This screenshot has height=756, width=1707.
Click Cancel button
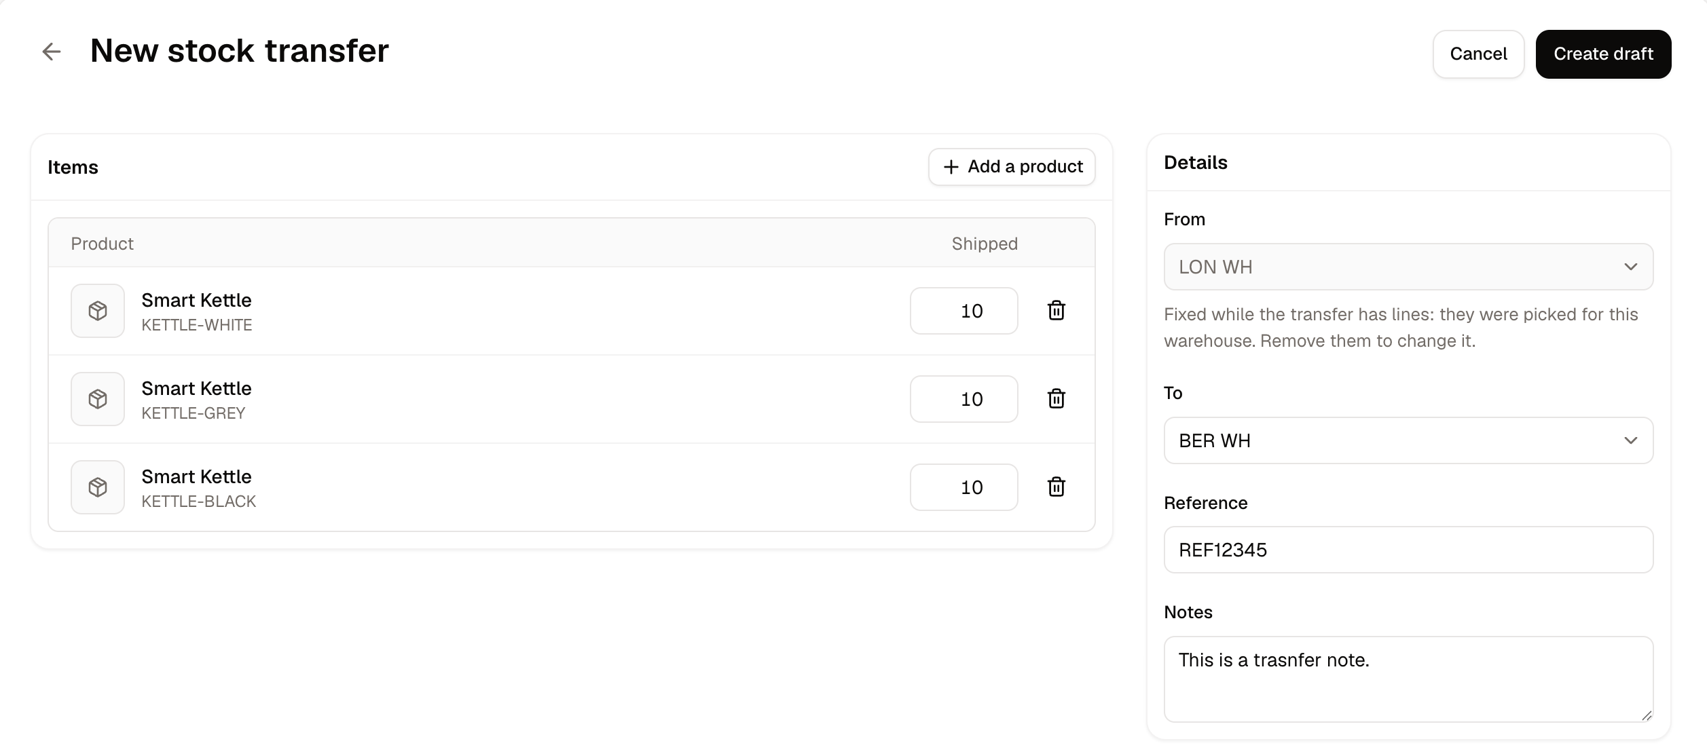click(x=1478, y=54)
